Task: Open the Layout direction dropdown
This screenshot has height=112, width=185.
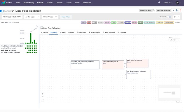Action: [x=174, y=40]
